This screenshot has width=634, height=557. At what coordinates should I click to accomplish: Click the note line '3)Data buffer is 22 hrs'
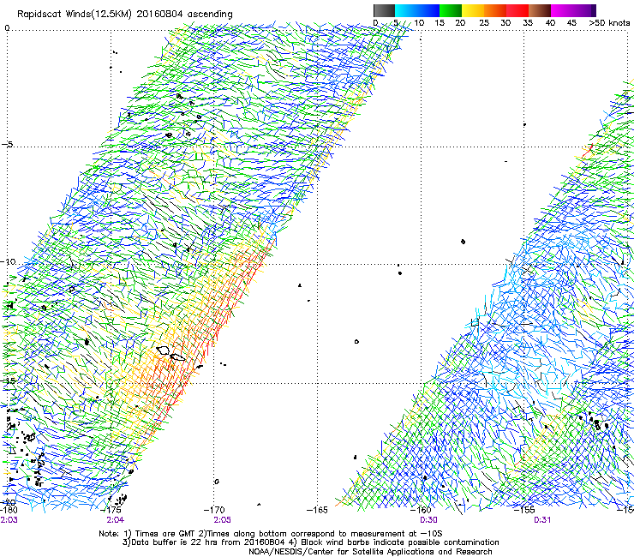310,542
